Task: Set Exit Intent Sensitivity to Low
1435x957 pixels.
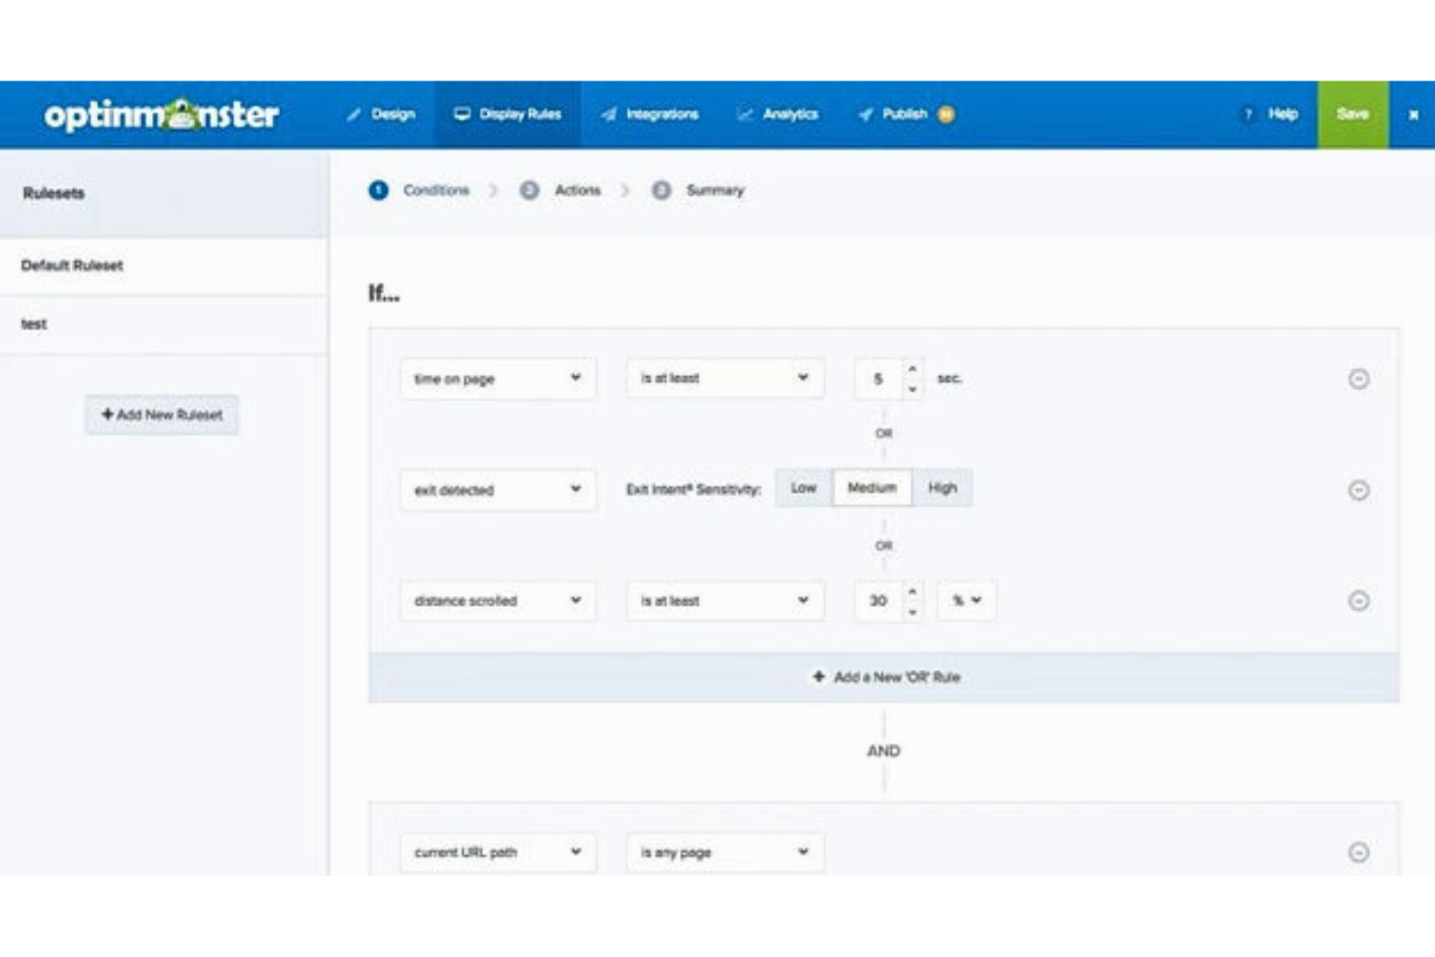Action: [x=803, y=488]
